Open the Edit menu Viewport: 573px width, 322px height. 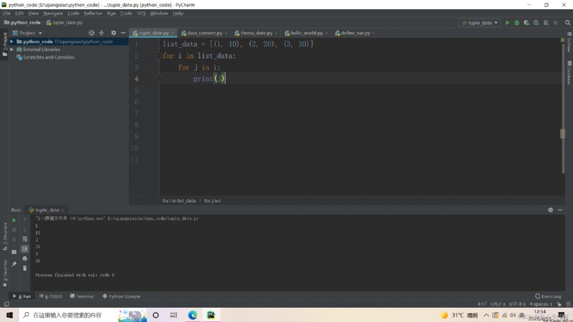point(19,13)
